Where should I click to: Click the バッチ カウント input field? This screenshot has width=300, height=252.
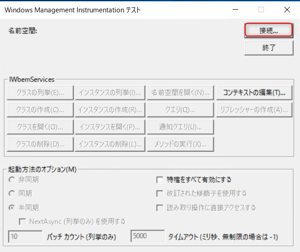coord(25,237)
